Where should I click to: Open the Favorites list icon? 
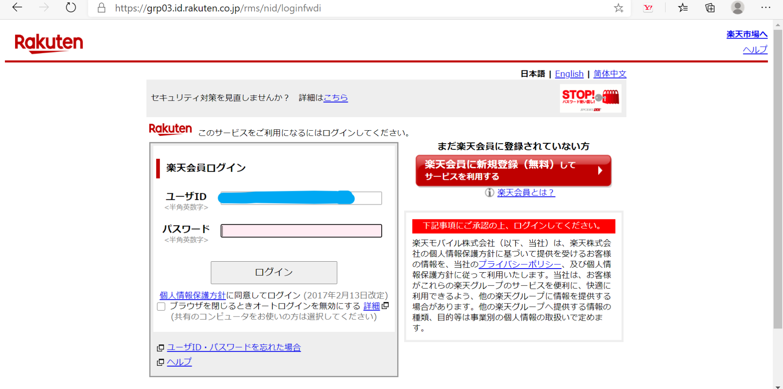click(x=683, y=8)
